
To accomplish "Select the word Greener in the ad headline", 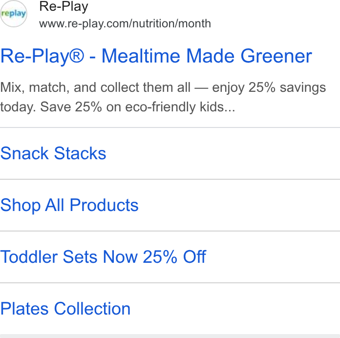I will [276, 56].
